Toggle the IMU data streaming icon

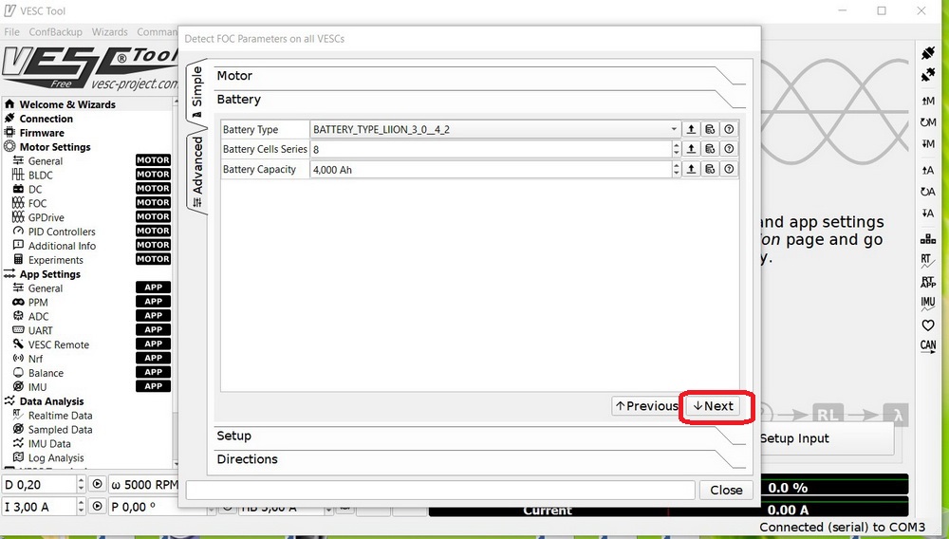coord(928,304)
